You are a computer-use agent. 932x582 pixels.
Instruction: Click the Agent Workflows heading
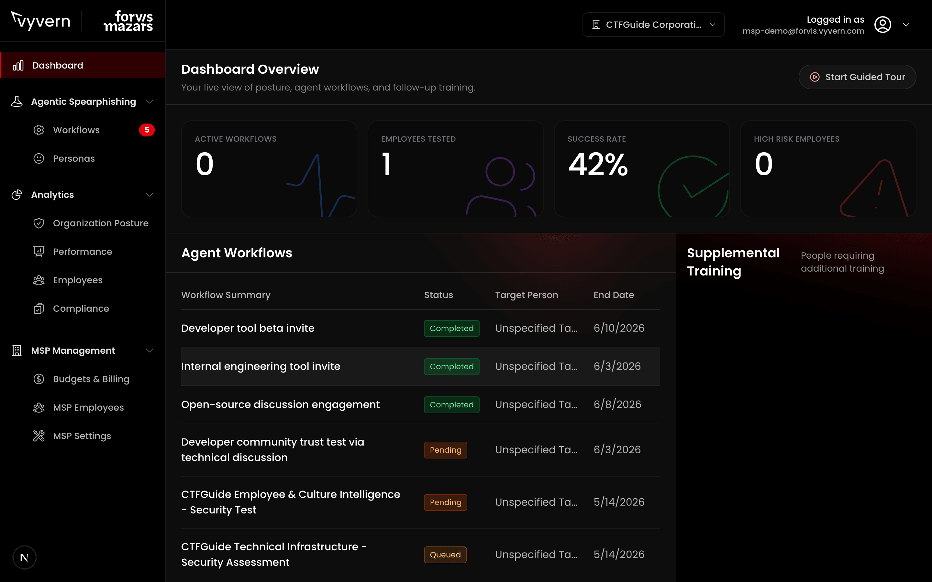pos(237,253)
